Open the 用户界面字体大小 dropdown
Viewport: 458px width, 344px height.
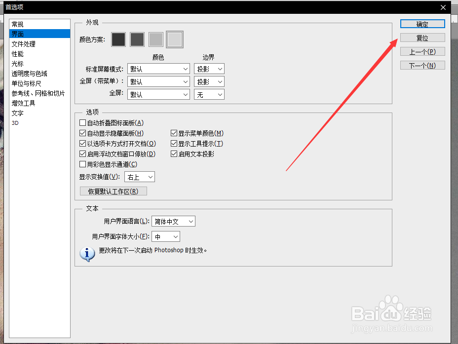pos(165,236)
